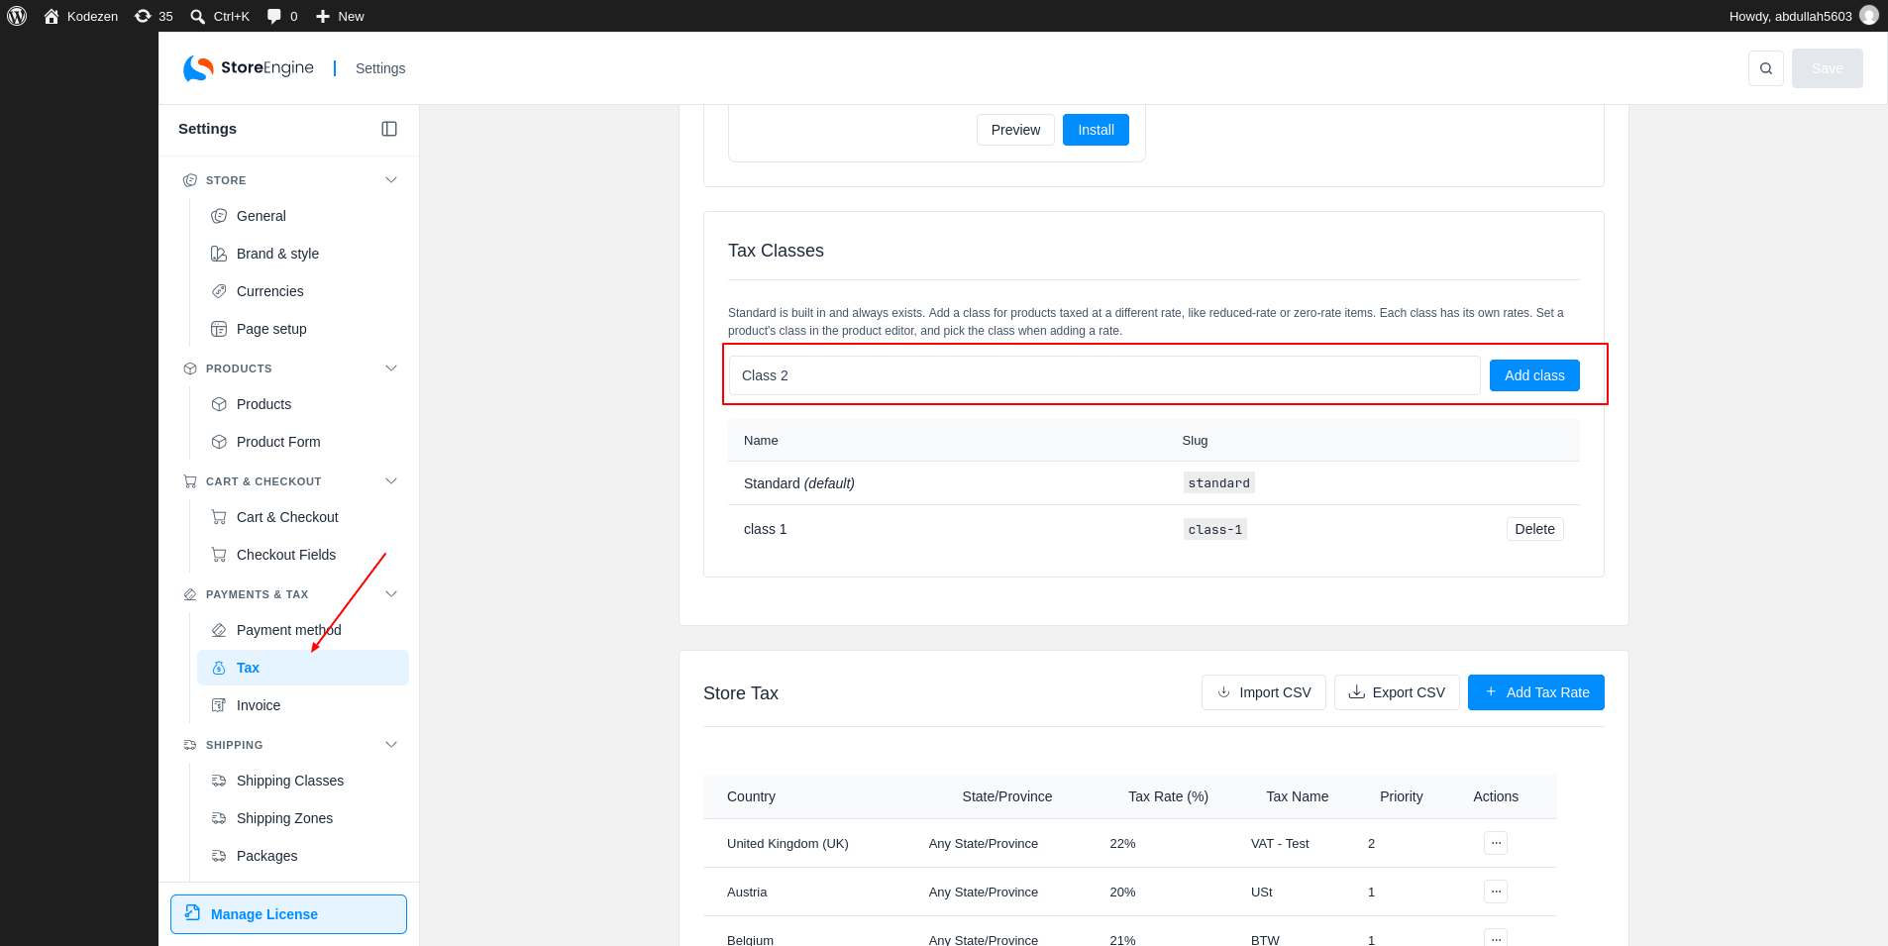The image size is (1888, 946).
Task: Open abdullah5603 user avatar menu
Action: pos(1869,16)
